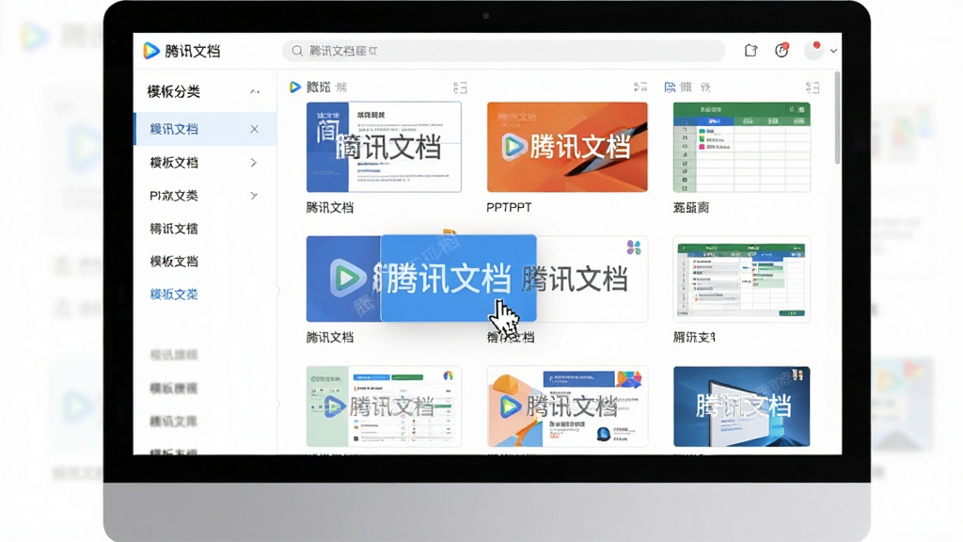Open the dark blue screen-mockup thumbnail in the bottom row
This screenshot has height=542, width=963.
click(x=742, y=406)
